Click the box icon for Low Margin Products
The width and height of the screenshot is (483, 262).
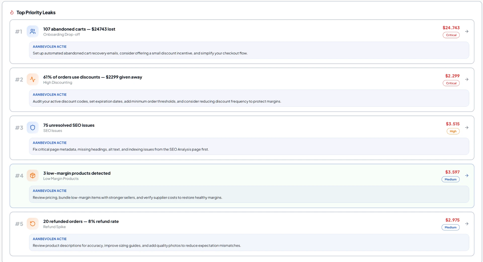click(x=33, y=175)
